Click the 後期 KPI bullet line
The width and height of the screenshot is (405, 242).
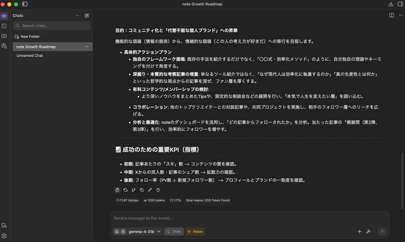click(x=215, y=180)
